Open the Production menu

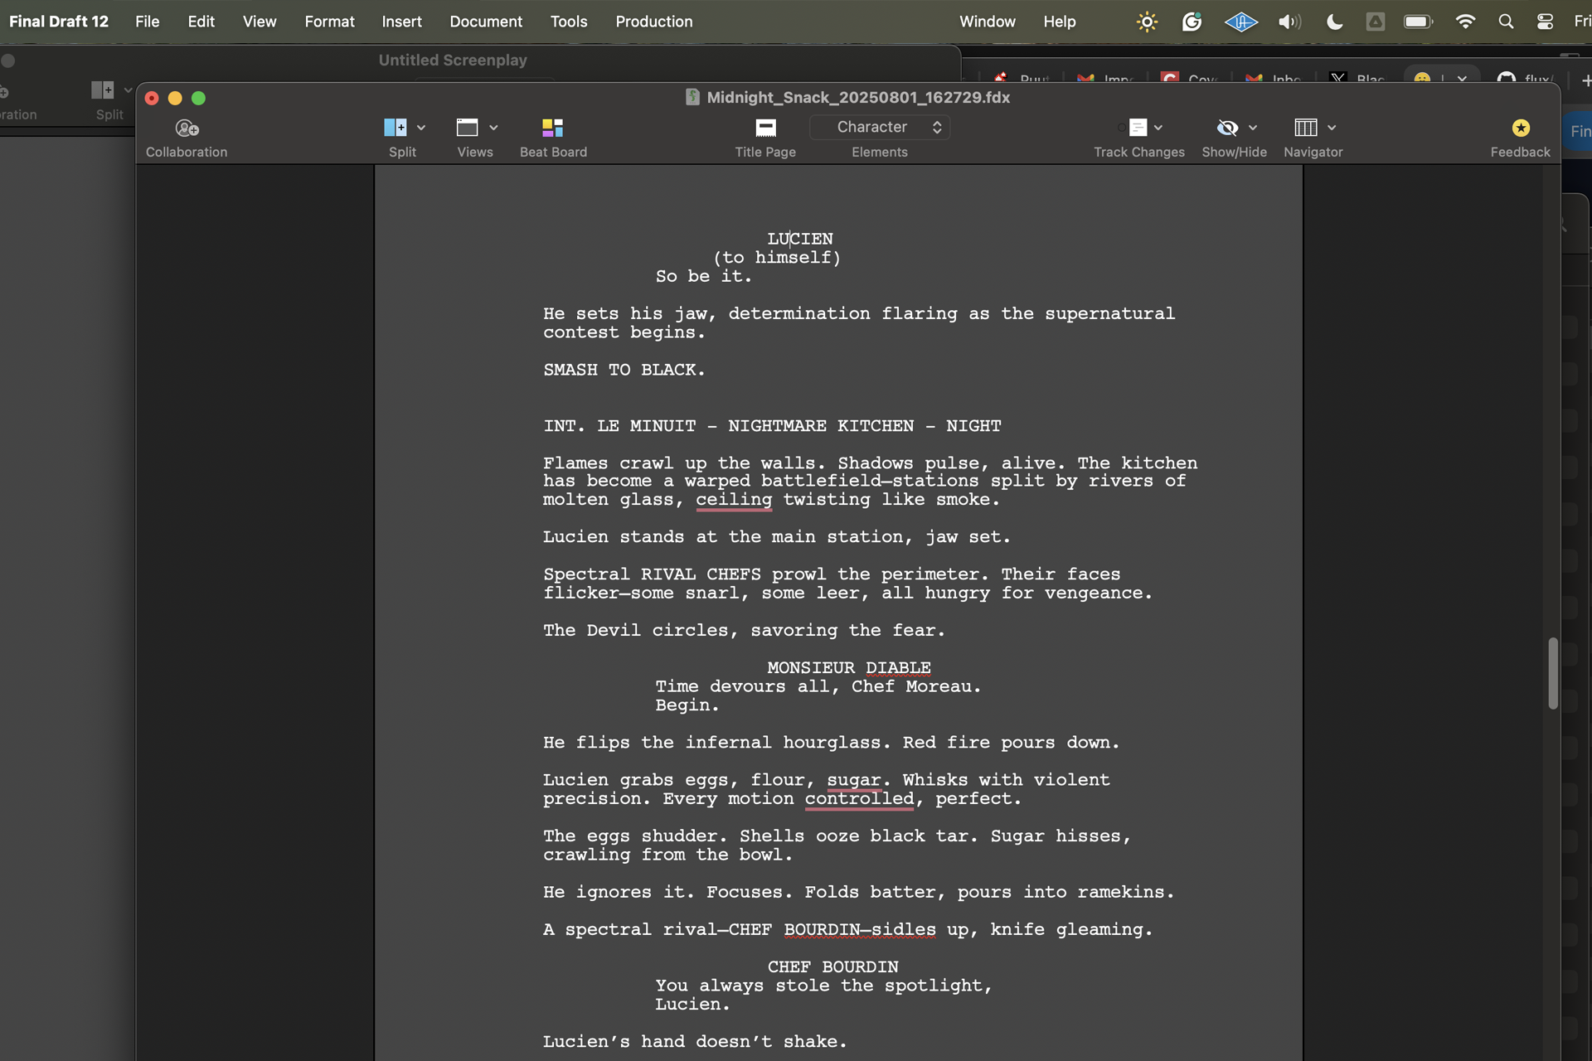point(653,22)
